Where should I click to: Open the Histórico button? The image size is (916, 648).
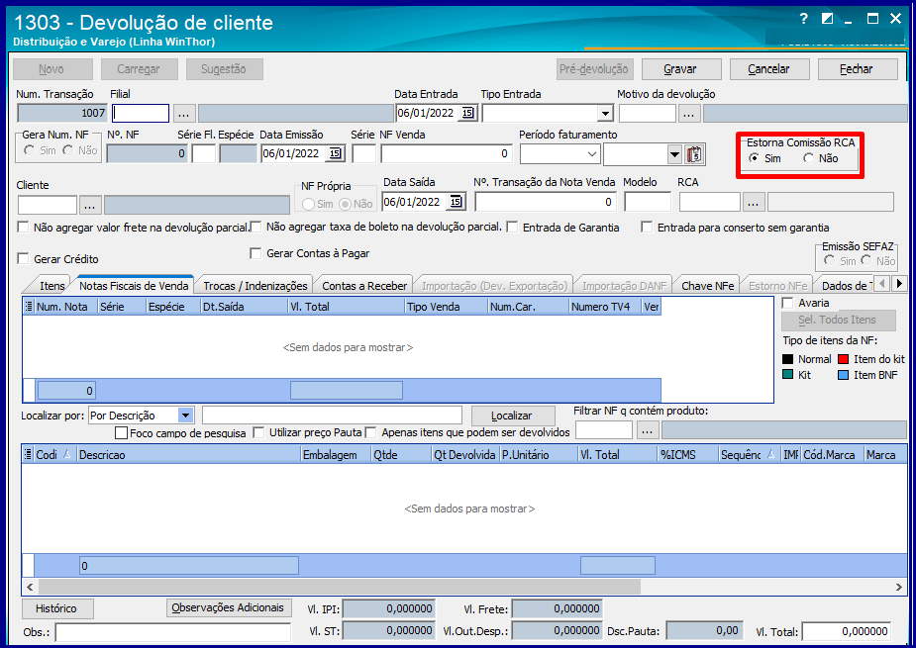[x=56, y=608]
